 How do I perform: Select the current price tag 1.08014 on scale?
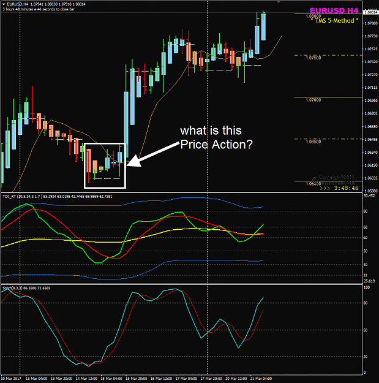point(371,12)
